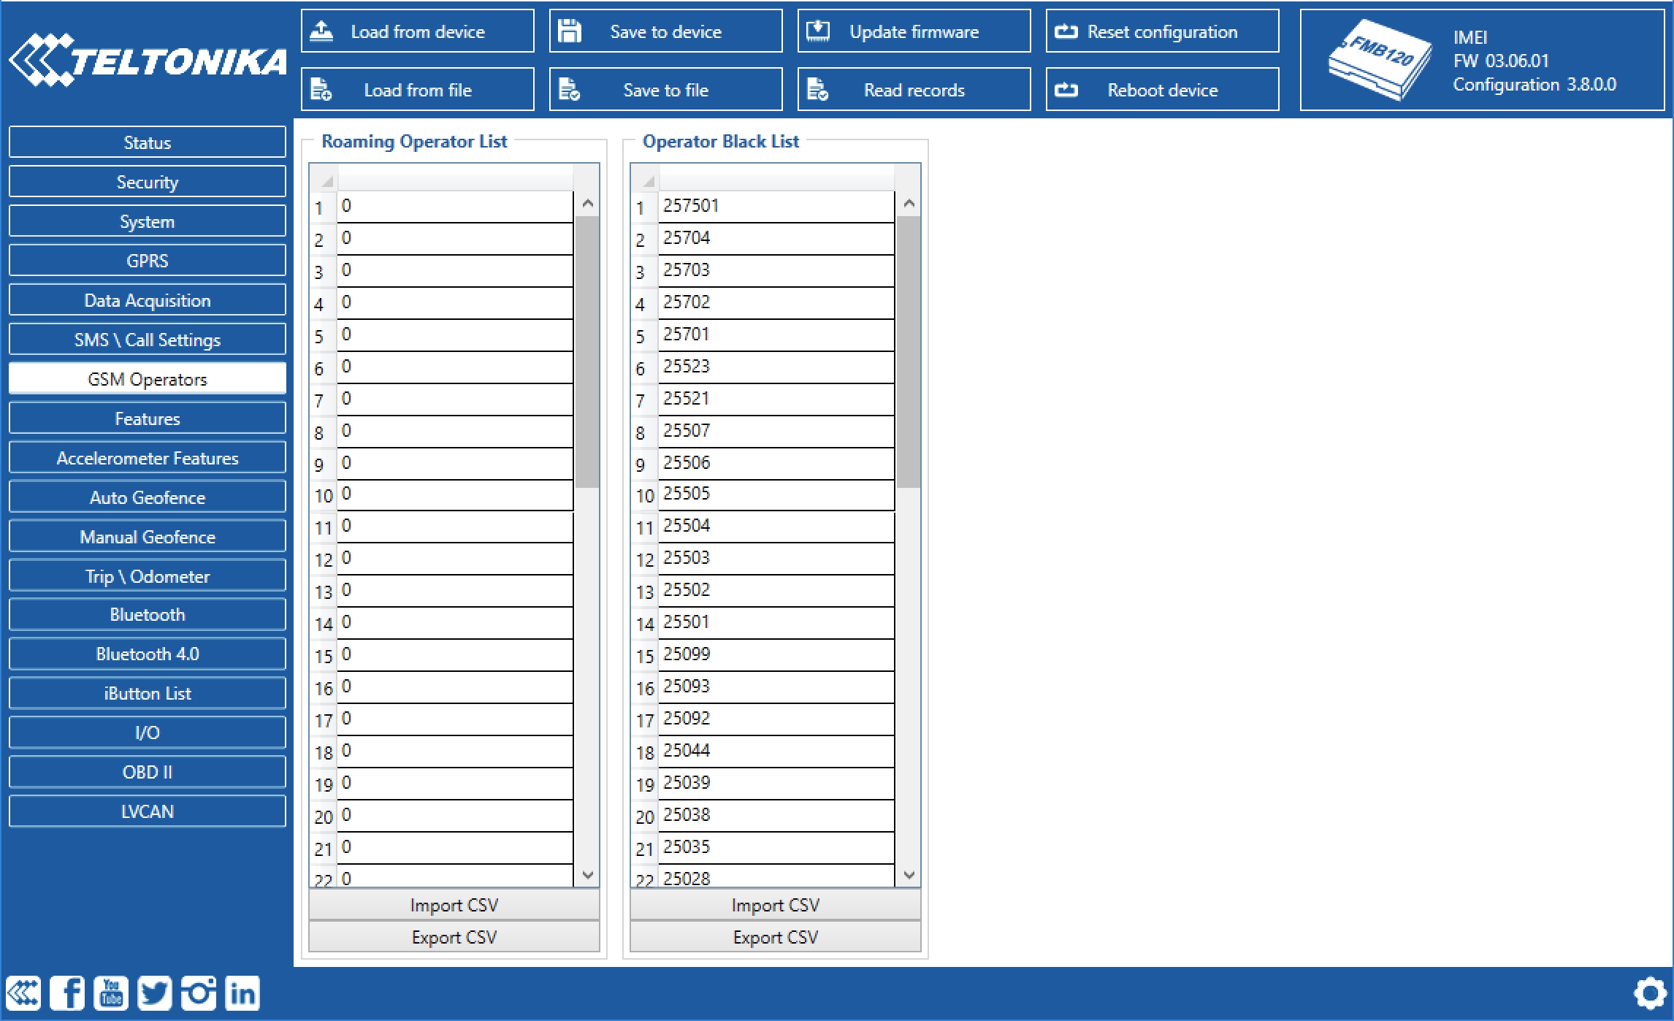The width and height of the screenshot is (1674, 1021).
Task: Click Export CSV under Operator Black List
Action: (x=775, y=937)
